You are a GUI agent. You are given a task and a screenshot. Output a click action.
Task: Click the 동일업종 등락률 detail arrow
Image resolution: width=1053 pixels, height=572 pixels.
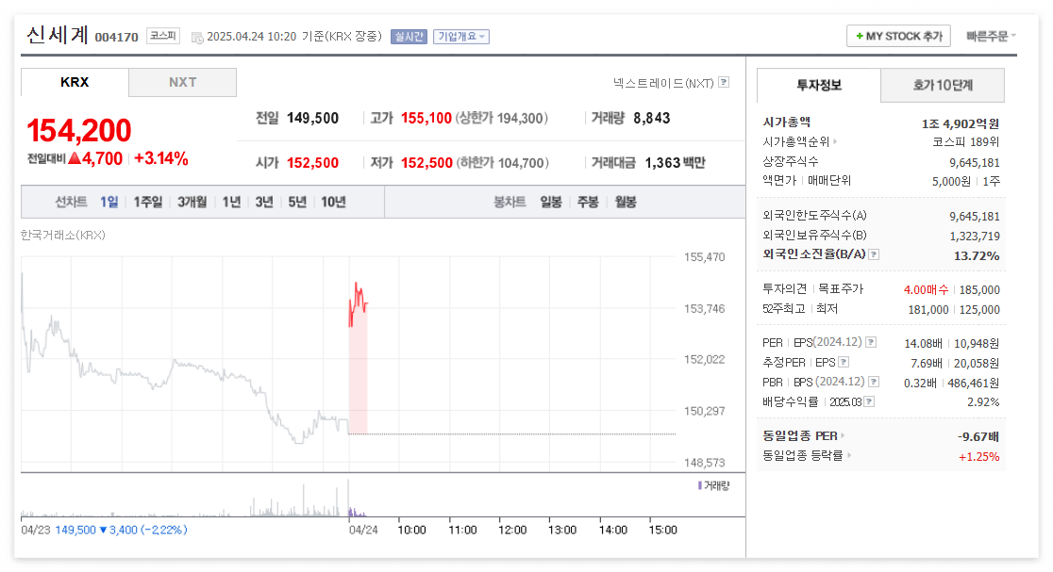(x=848, y=456)
